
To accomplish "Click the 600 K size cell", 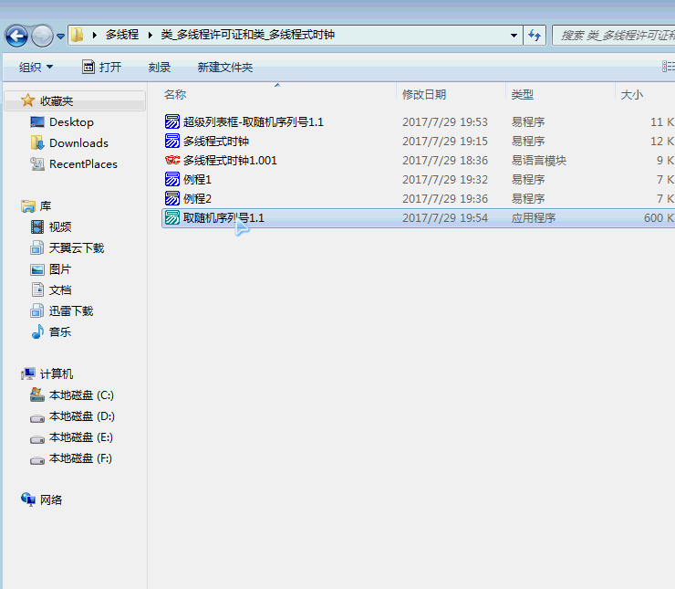I will coord(659,218).
